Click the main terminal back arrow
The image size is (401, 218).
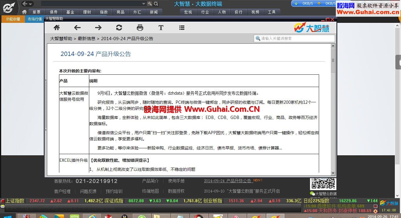click(25, 4)
